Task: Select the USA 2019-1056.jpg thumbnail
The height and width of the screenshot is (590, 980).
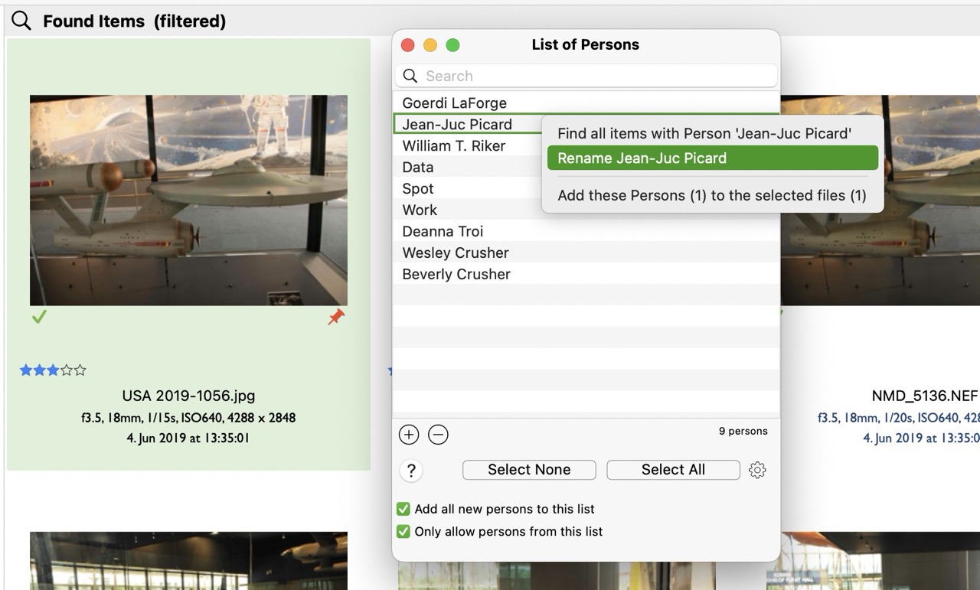Action: [x=188, y=200]
